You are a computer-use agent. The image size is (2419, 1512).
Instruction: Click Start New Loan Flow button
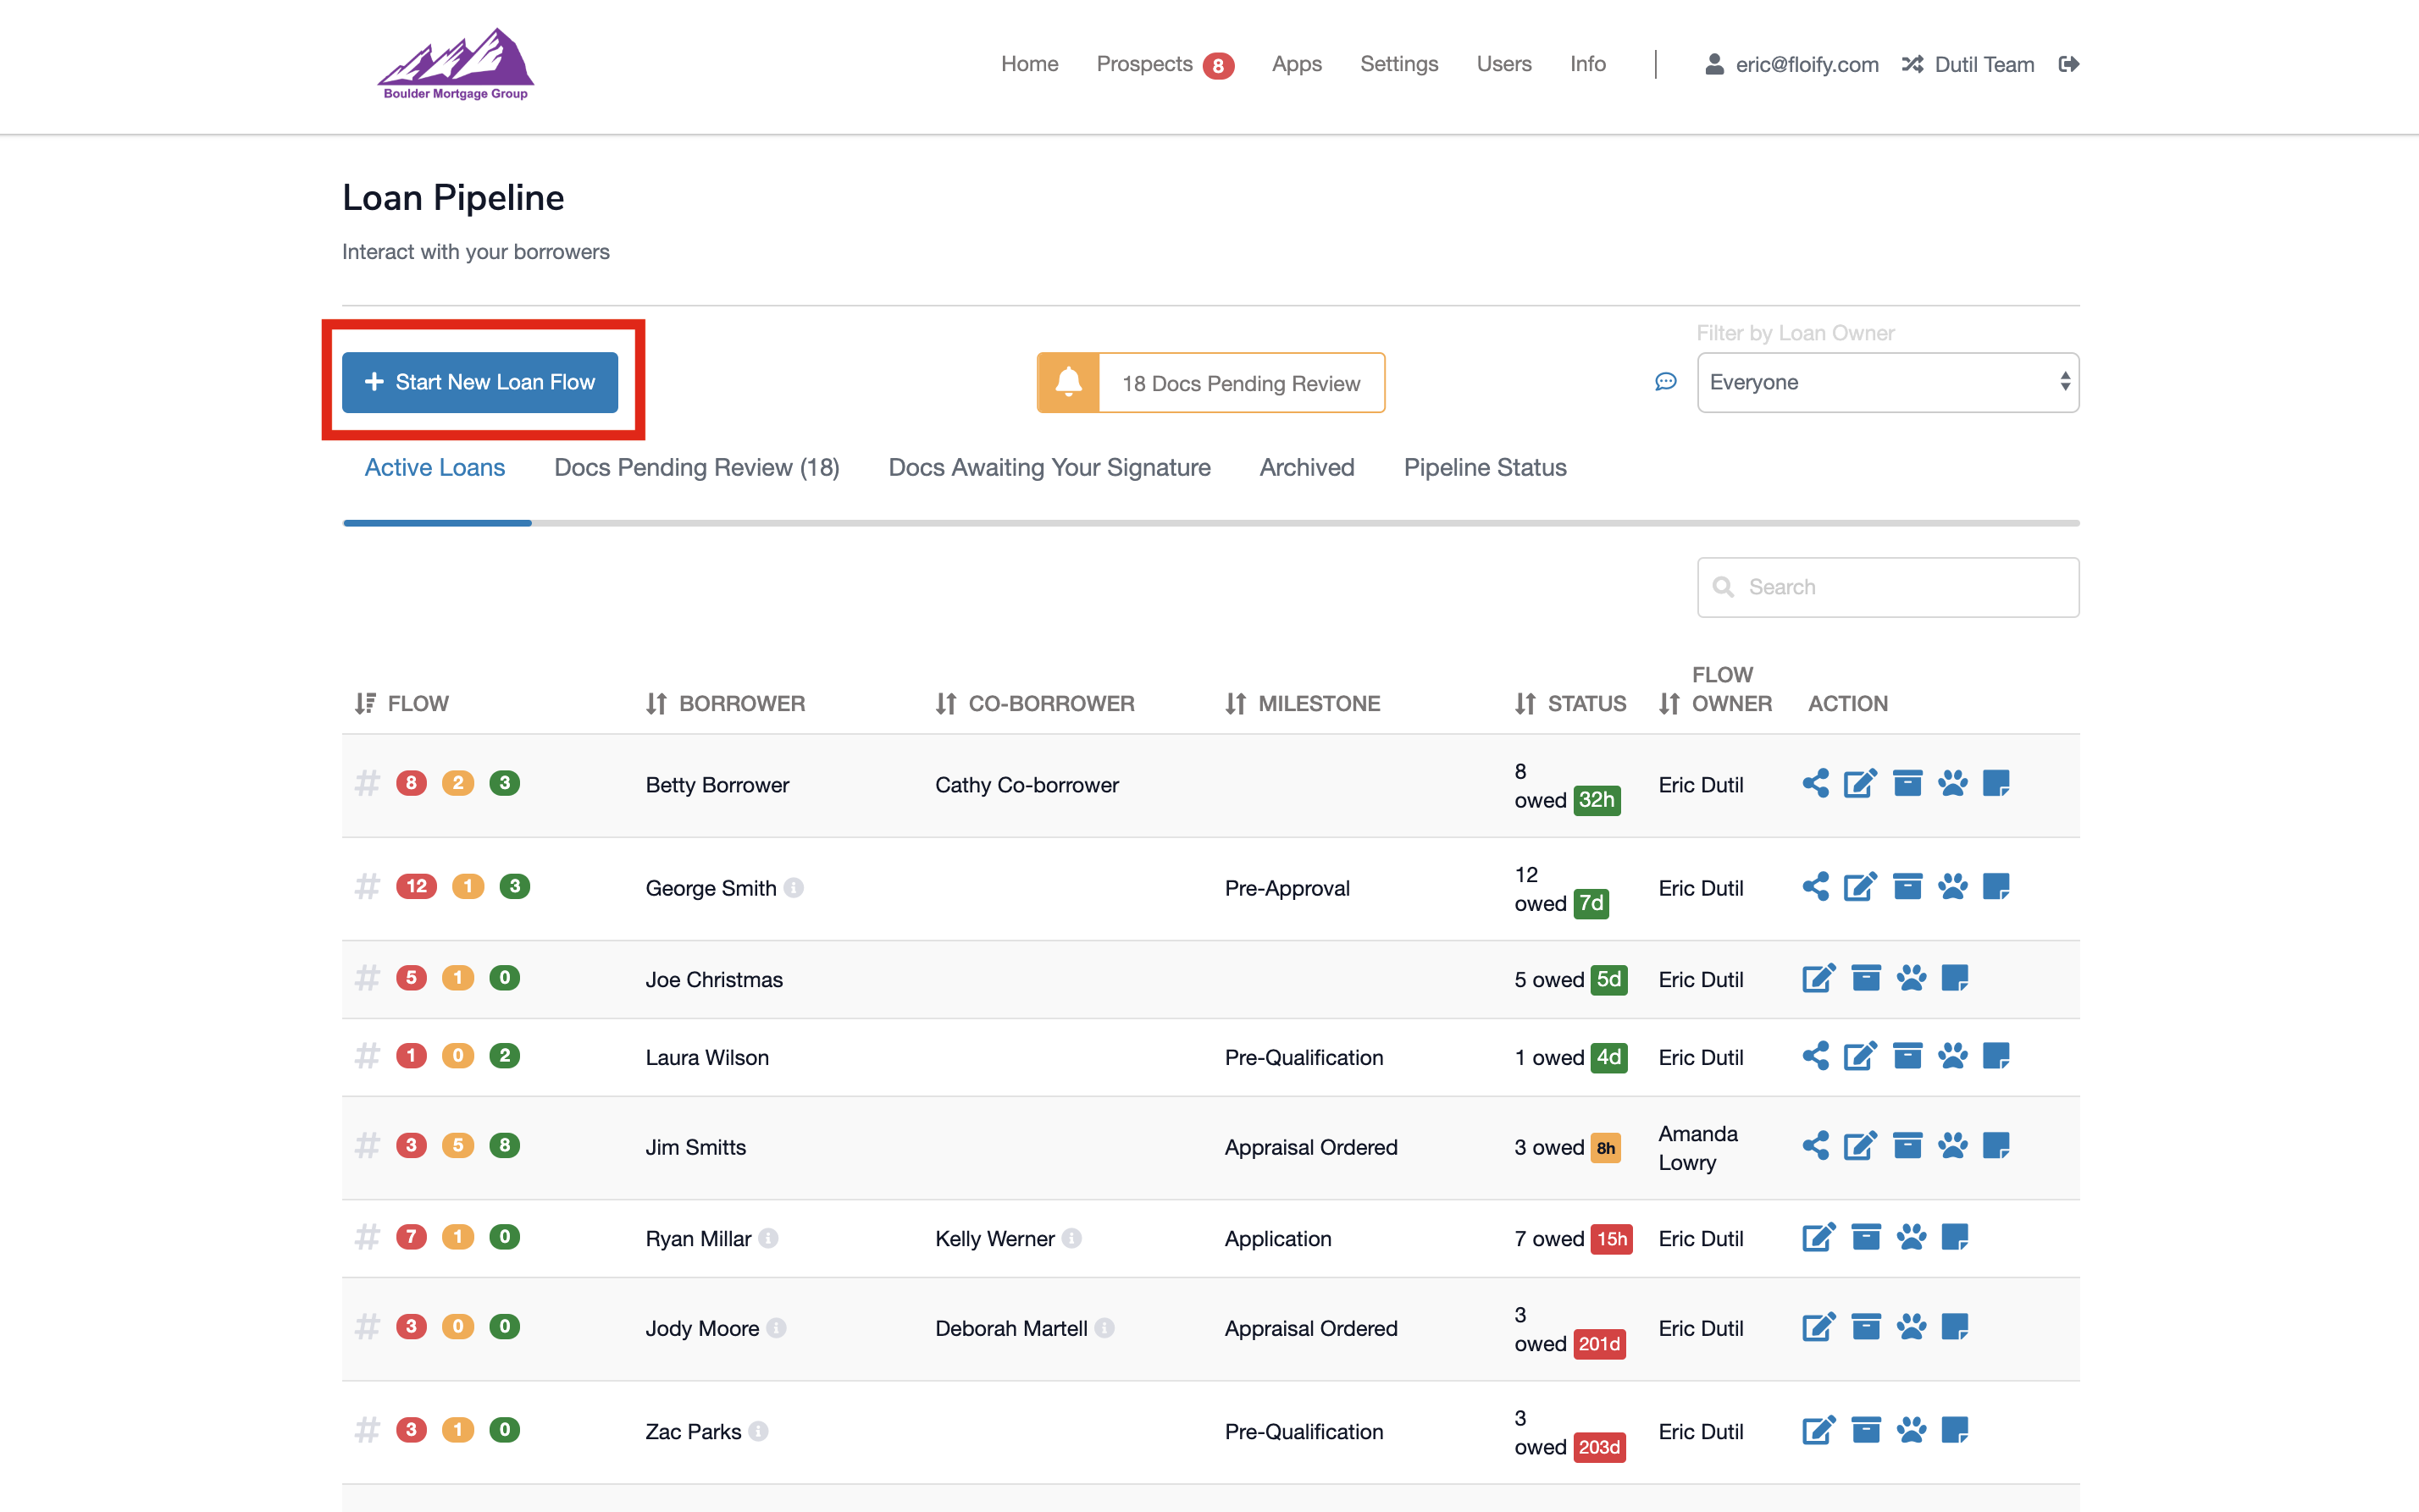tap(480, 382)
